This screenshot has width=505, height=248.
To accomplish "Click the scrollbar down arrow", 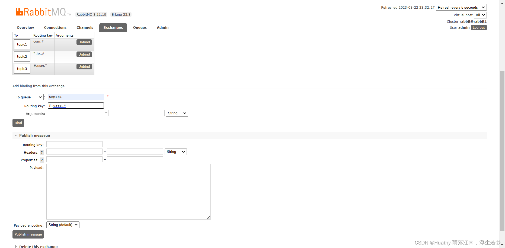I will click(x=502, y=245).
